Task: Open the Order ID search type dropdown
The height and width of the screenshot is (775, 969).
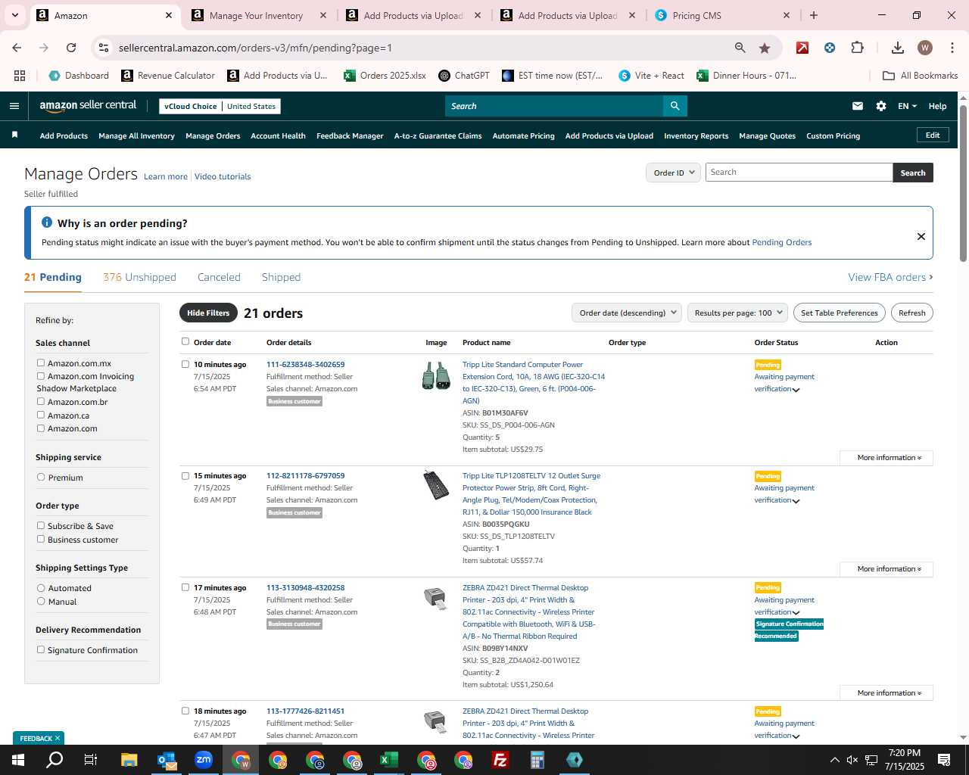Action: (673, 173)
